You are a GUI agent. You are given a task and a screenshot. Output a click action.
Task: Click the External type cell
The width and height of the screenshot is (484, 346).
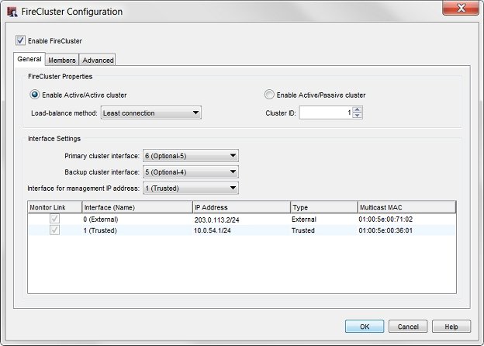(304, 220)
